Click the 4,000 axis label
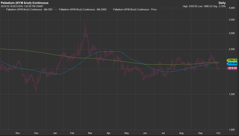The width and height of the screenshot is (239, 136). pos(232,8)
